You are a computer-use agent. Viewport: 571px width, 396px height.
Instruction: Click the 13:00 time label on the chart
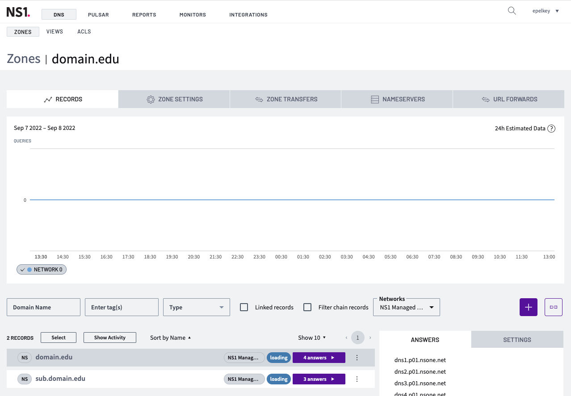pyautogui.click(x=549, y=257)
